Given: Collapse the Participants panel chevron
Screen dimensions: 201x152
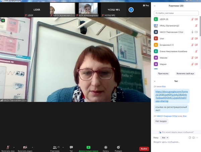Looking at the screenshot, I should point(154,6).
